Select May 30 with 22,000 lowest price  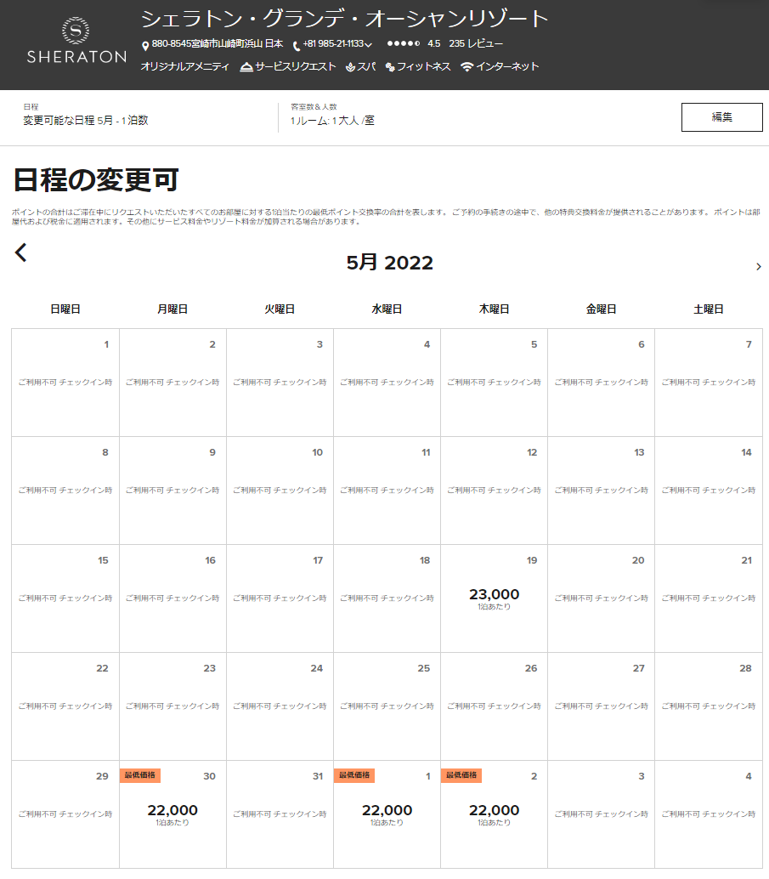pos(172,814)
